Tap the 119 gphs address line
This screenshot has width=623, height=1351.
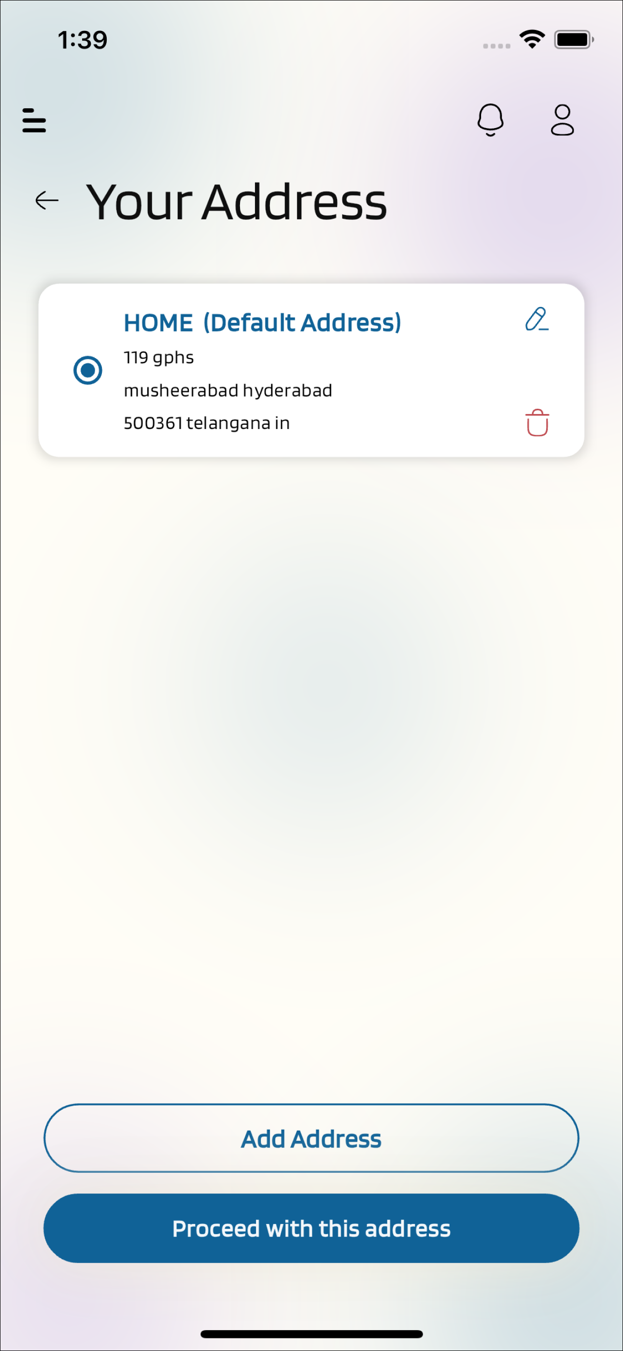coord(159,358)
